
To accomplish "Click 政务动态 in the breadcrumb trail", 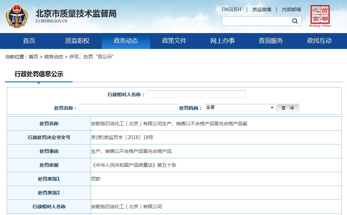I will (54, 57).
